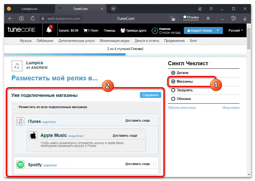Open the Помощь link
This screenshot has height=181, width=255.
pyautogui.click(x=110, y=30)
